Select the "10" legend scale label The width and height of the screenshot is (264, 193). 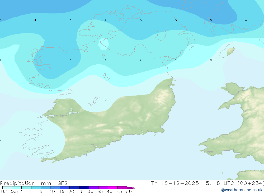[x=52, y=191]
